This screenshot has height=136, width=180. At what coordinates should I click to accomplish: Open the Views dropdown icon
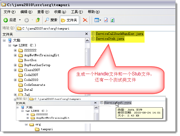click(x=98, y=20)
